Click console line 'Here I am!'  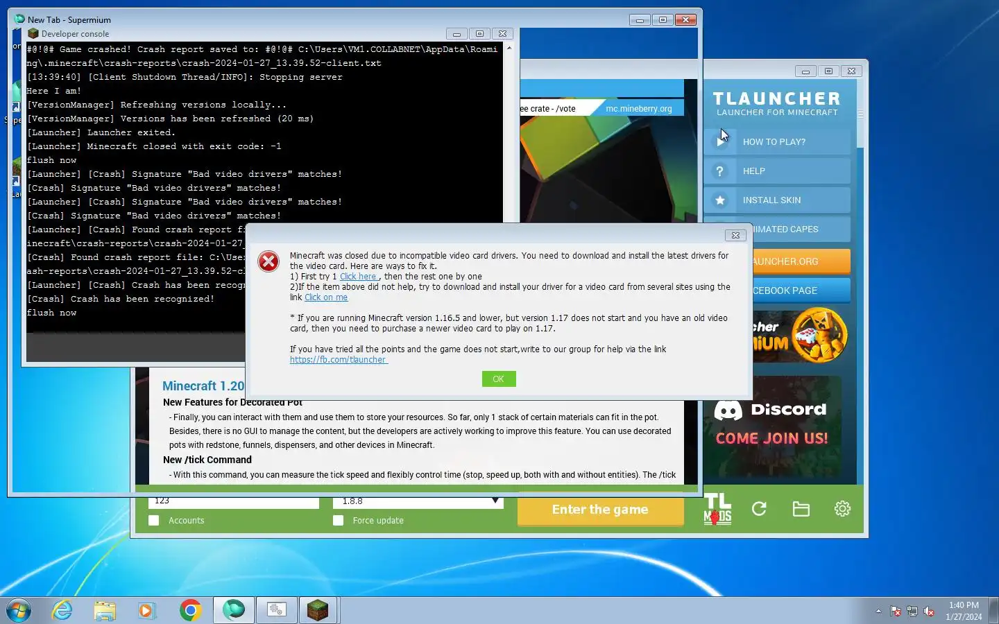[54, 91]
